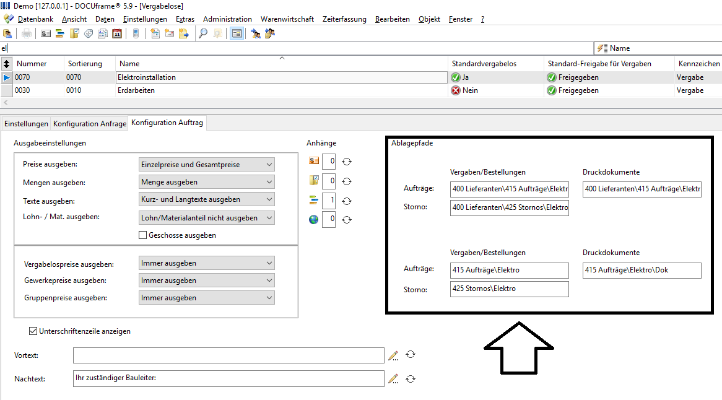Viewport: 722px width, 400px height.
Task: Open the contact card toolbar icon
Action: (x=46, y=33)
